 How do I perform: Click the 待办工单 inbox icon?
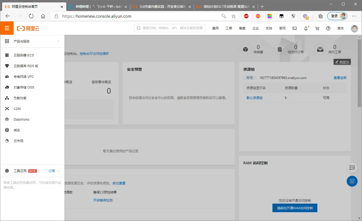(320, 49)
